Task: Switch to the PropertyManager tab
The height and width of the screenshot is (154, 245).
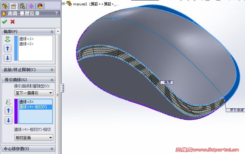Action: tap(14, 6)
